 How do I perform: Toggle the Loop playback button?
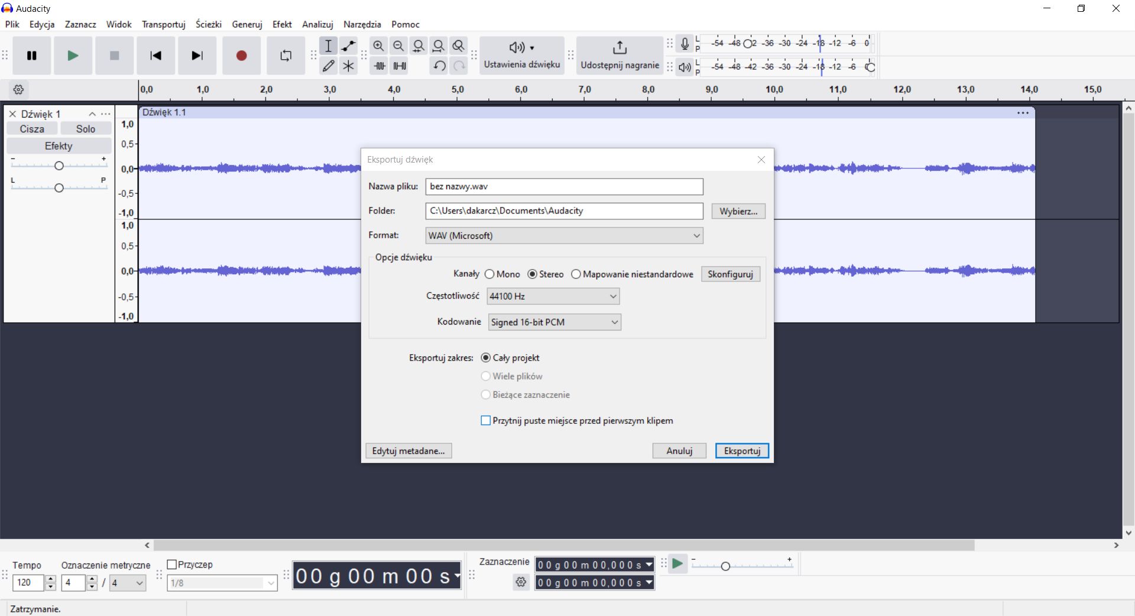coord(286,56)
